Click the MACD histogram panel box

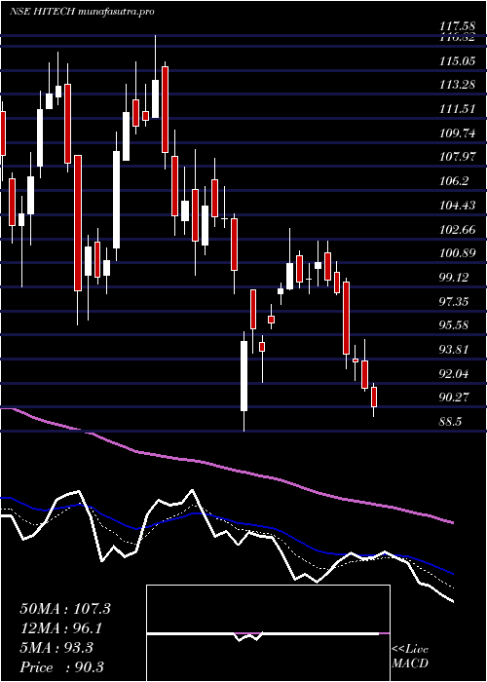point(268,633)
